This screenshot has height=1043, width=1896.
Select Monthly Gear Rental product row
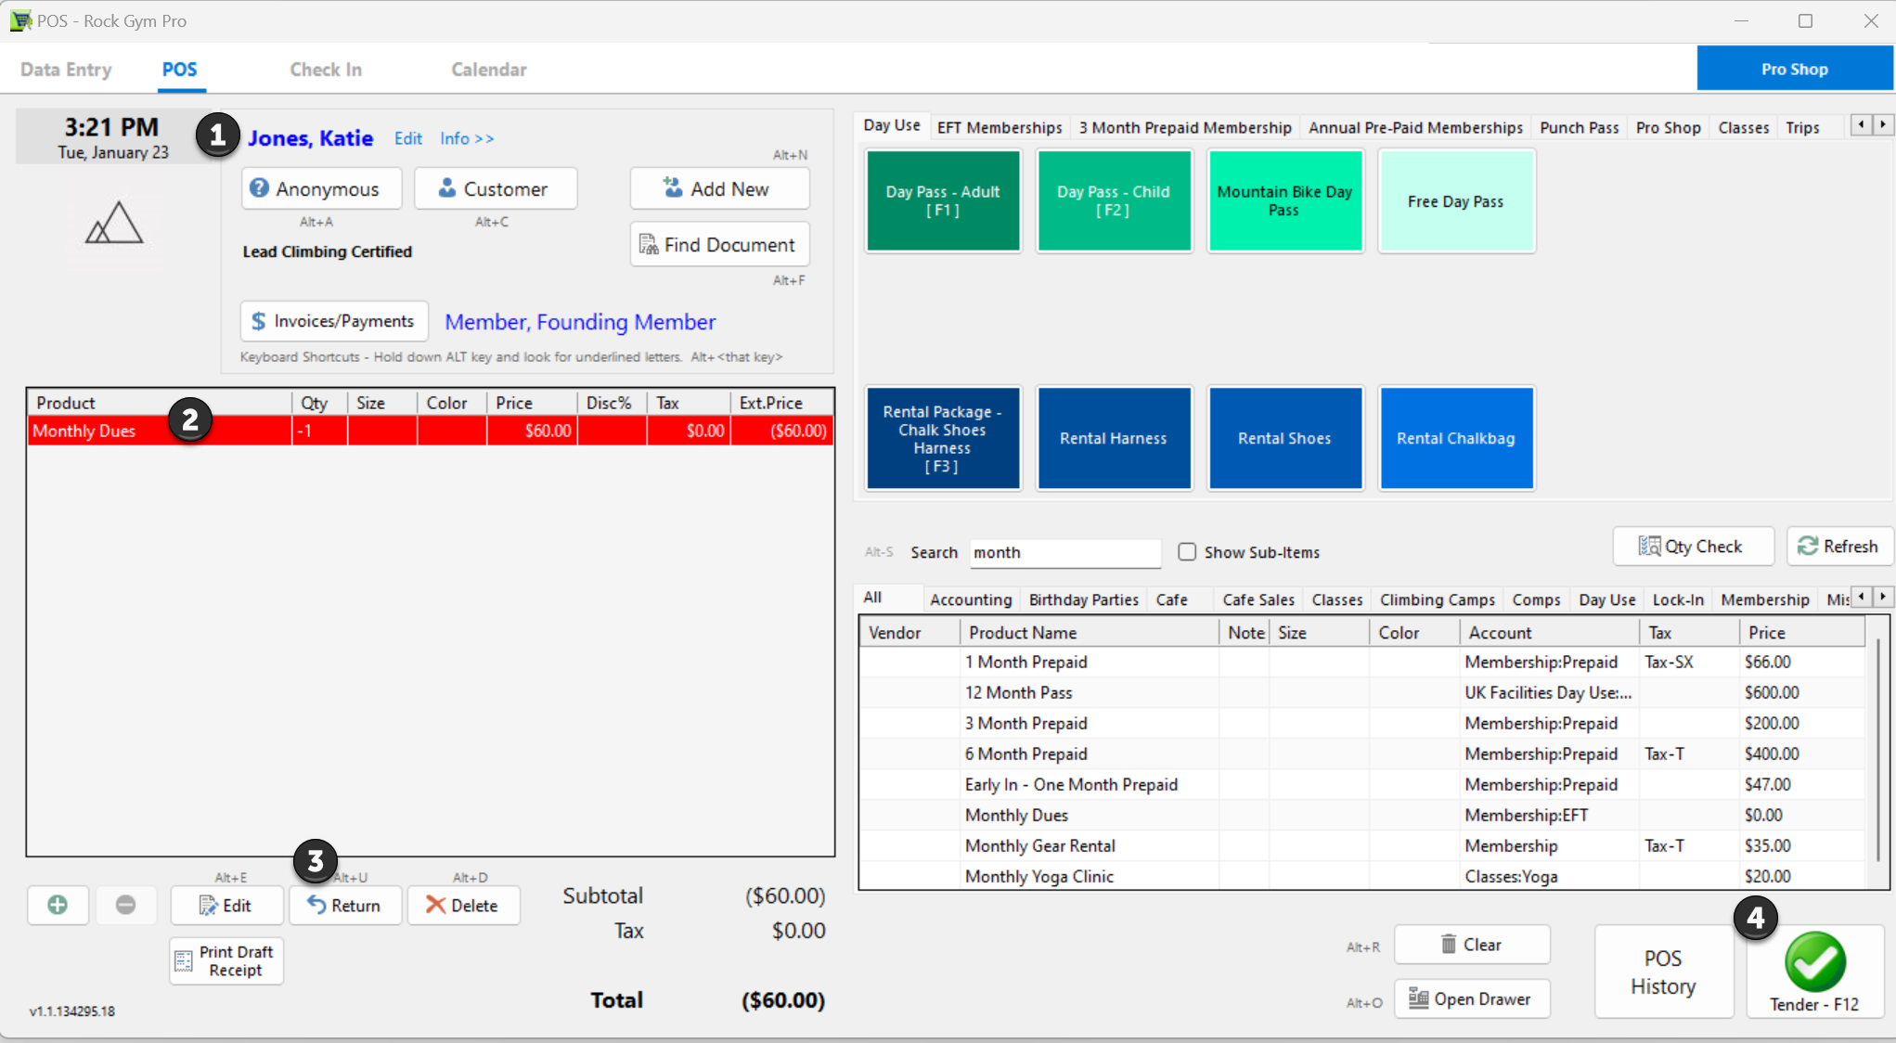click(x=1361, y=845)
